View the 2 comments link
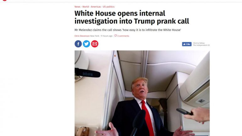The height and width of the screenshot is (136, 242). pos(123,36)
